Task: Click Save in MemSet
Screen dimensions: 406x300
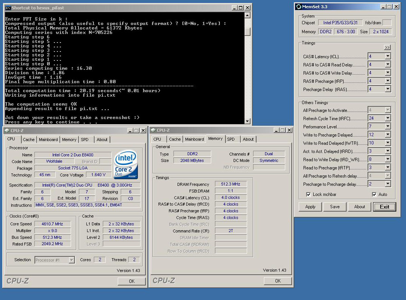Action: click(335, 207)
